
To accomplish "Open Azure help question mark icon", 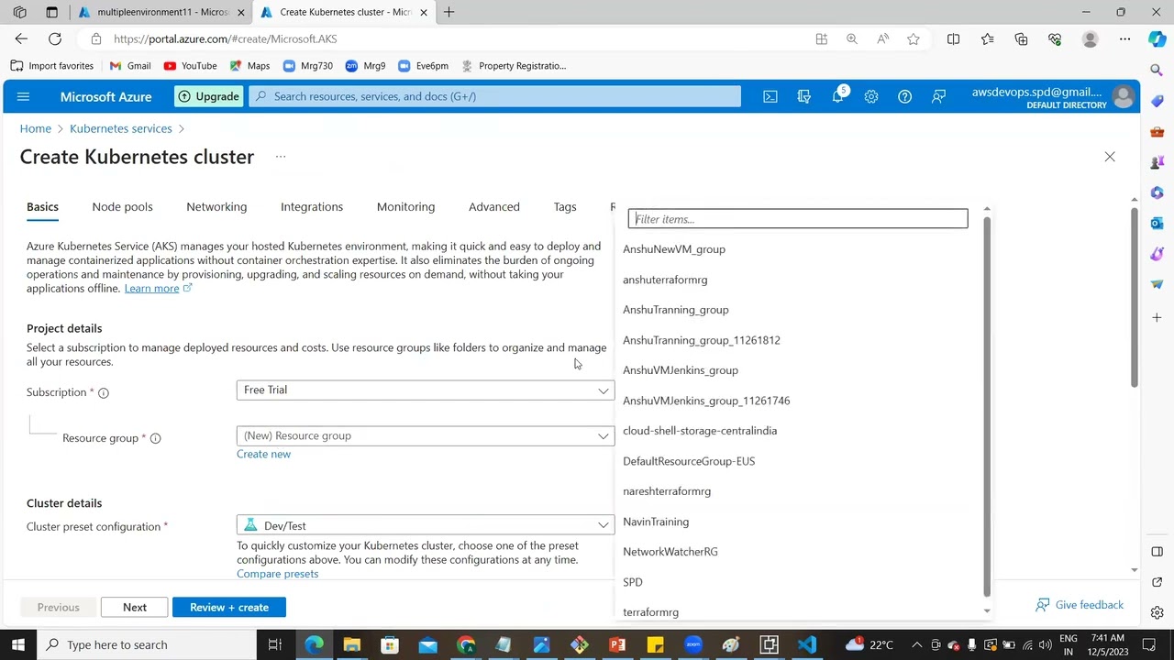I will click(x=905, y=96).
